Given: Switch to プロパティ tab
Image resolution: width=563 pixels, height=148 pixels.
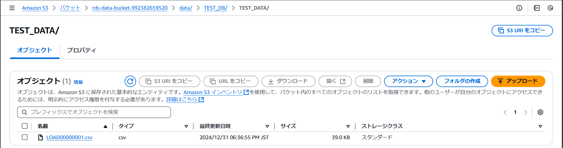Looking at the screenshot, I should (81, 50).
